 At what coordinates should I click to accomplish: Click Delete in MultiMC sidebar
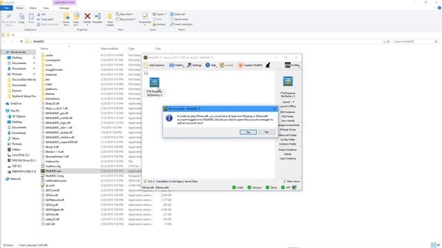(x=287, y=154)
